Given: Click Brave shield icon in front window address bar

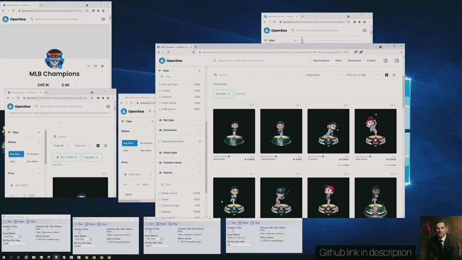Looking at the screenshot, I should 356,52.
